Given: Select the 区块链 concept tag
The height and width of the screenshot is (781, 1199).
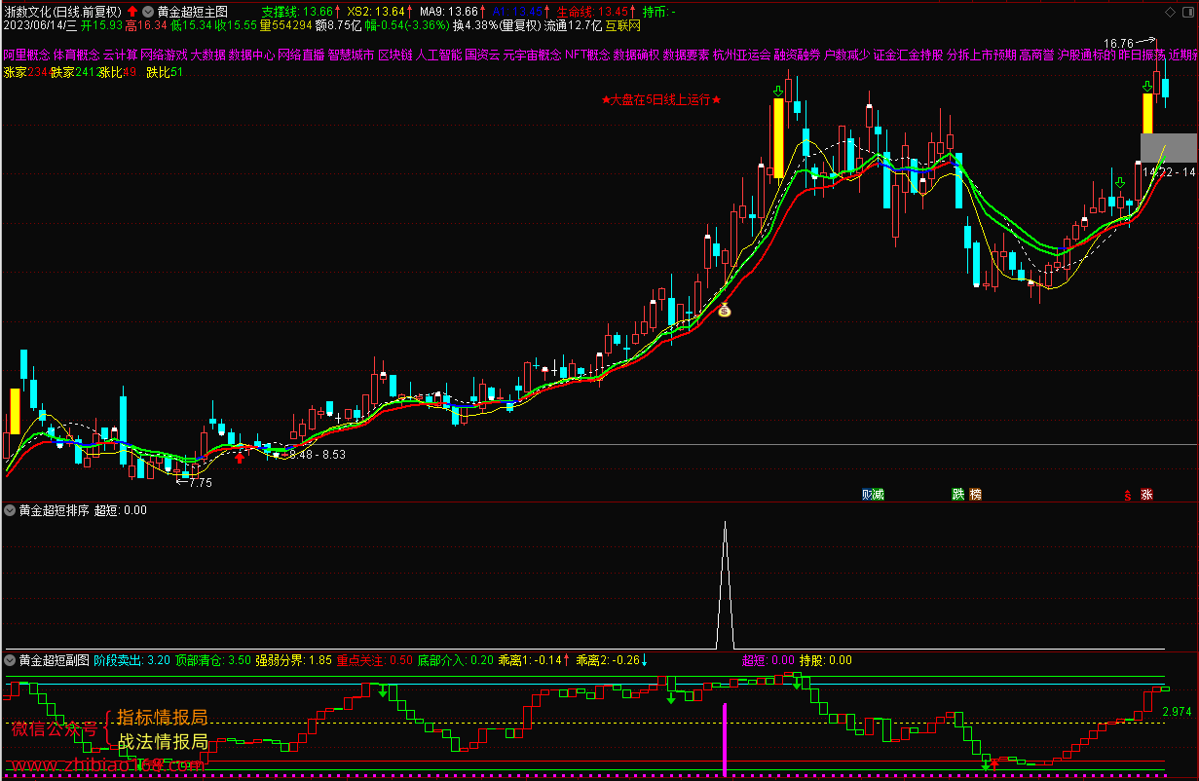Looking at the screenshot, I should [395, 55].
